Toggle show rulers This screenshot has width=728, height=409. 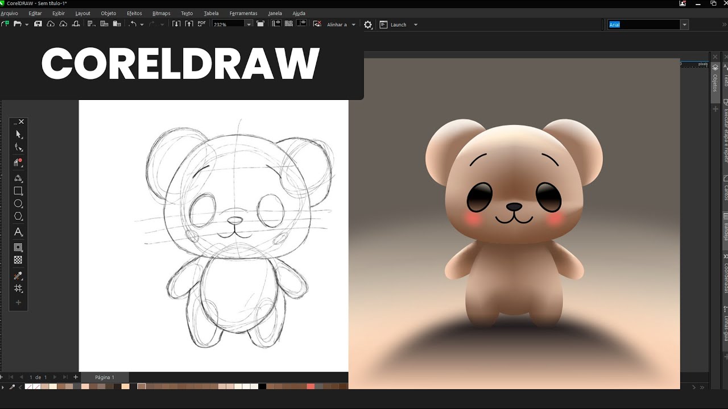point(276,24)
